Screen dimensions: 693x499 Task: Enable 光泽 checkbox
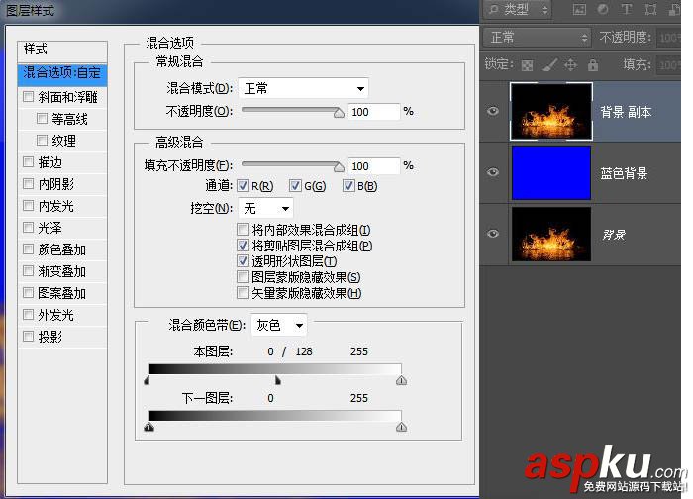(28, 227)
